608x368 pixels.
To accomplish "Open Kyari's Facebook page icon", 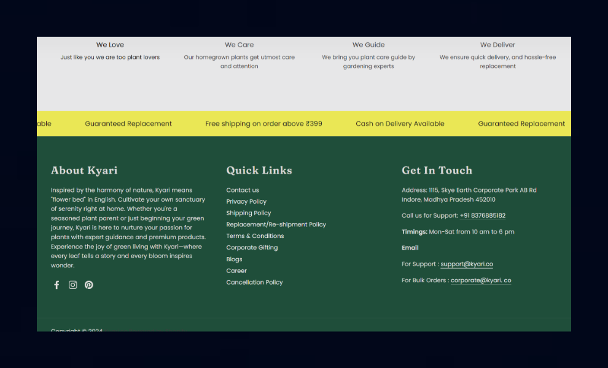I will (57, 285).
